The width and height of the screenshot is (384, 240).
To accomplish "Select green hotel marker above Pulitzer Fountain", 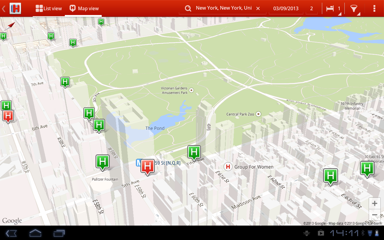I will pyautogui.click(x=102, y=162).
